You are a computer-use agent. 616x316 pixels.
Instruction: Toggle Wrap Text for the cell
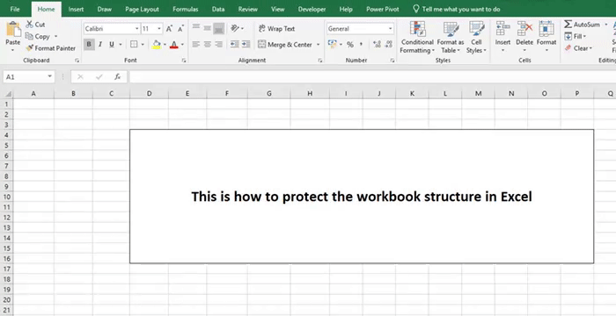pos(276,29)
